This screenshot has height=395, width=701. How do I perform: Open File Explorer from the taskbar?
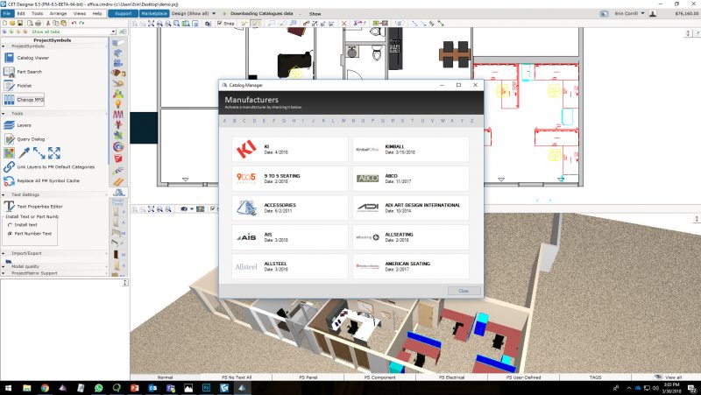coord(27,388)
